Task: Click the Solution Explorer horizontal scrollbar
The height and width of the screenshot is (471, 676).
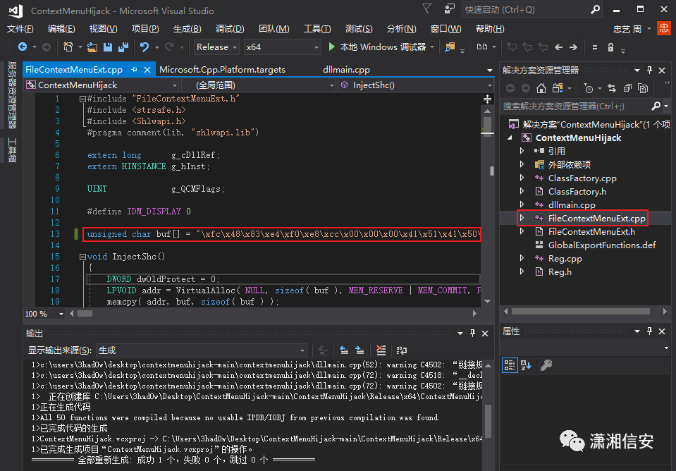Action: coord(580,311)
